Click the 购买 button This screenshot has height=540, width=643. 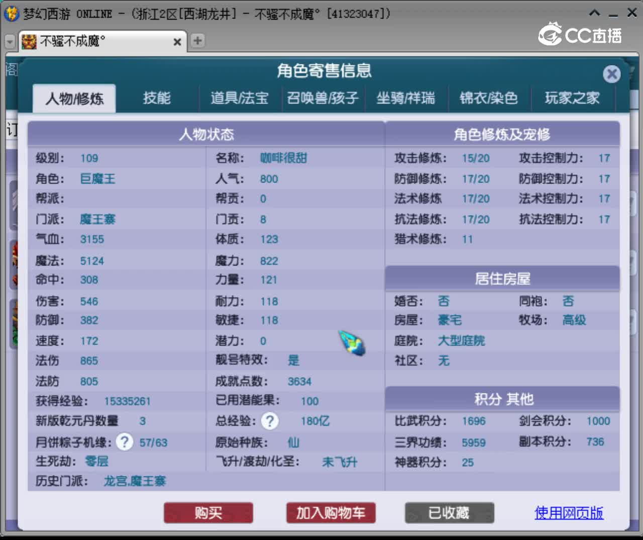tap(208, 513)
